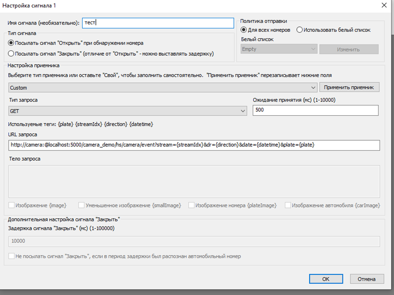Toggle the "Изображение {image}" checkbox

(11, 205)
